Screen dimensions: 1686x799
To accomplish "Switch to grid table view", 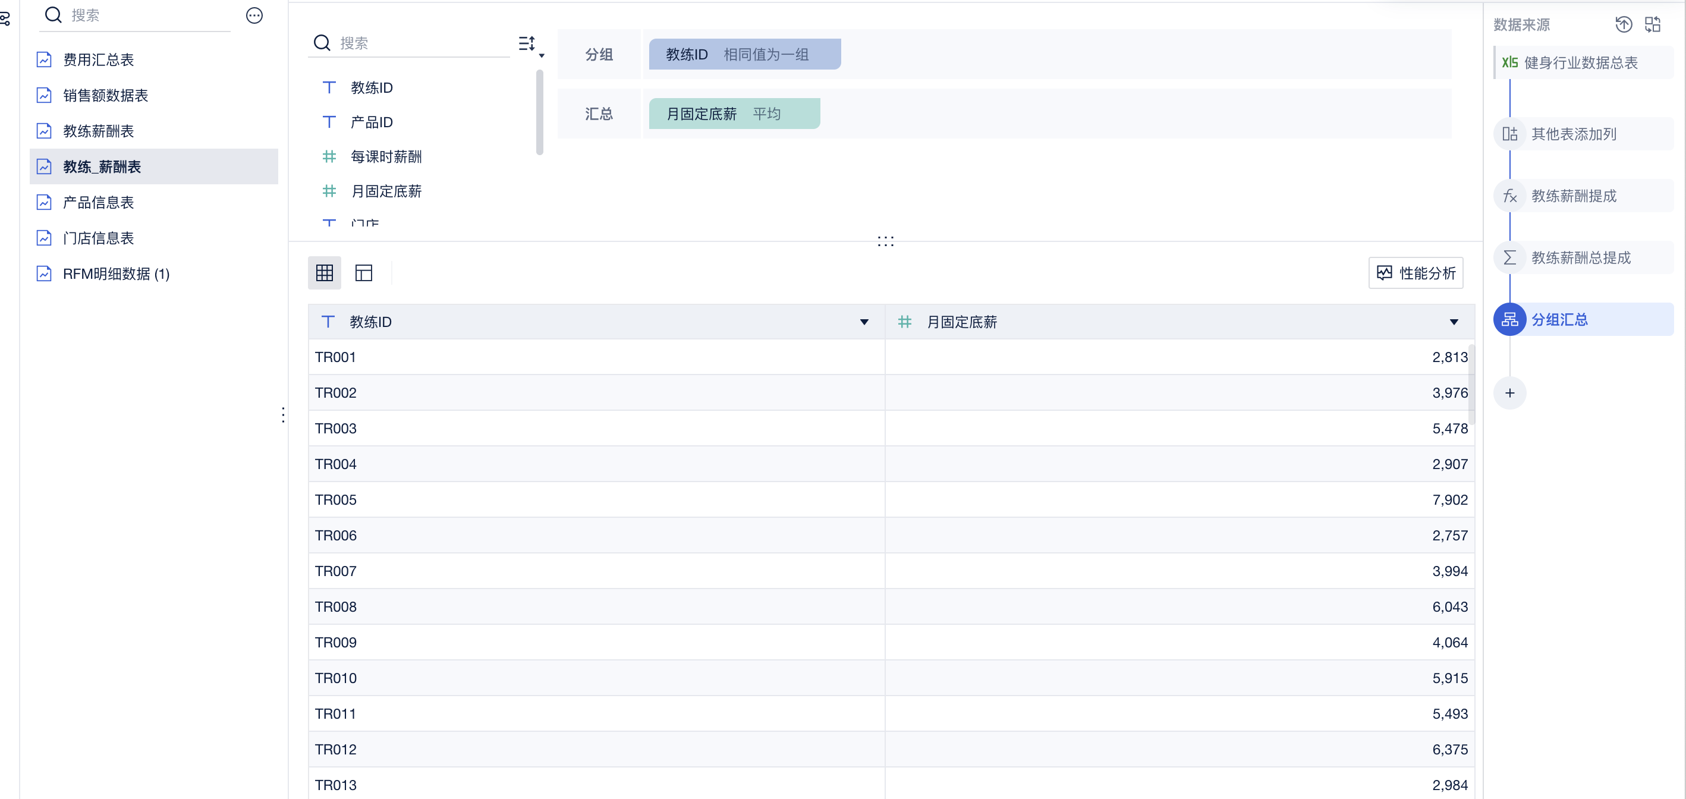I will 324,273.
